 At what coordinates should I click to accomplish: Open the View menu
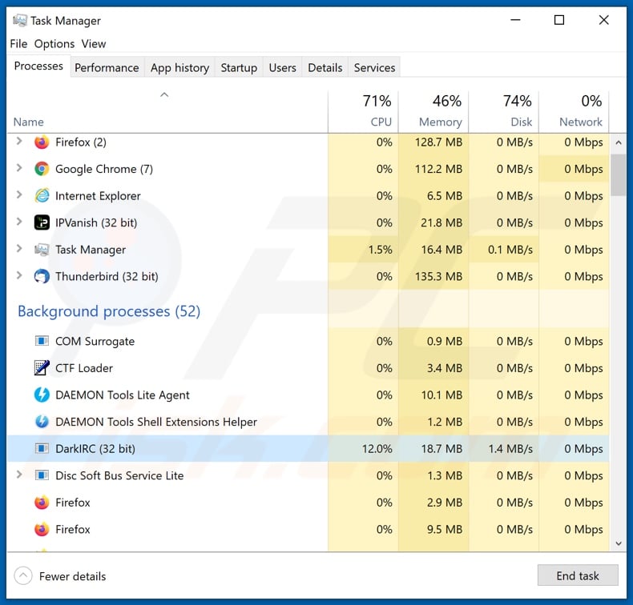pos(94,43)
